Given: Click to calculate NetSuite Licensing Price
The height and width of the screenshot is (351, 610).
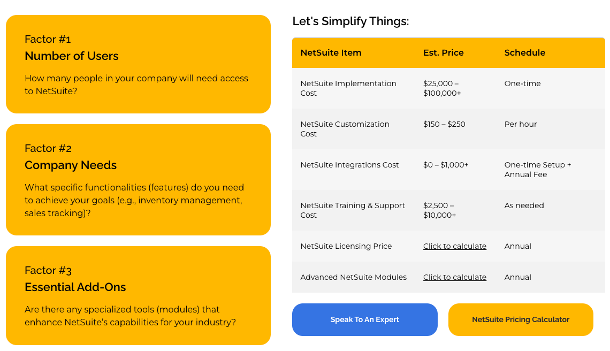Looking at the screenshot, I should [454, 246].
